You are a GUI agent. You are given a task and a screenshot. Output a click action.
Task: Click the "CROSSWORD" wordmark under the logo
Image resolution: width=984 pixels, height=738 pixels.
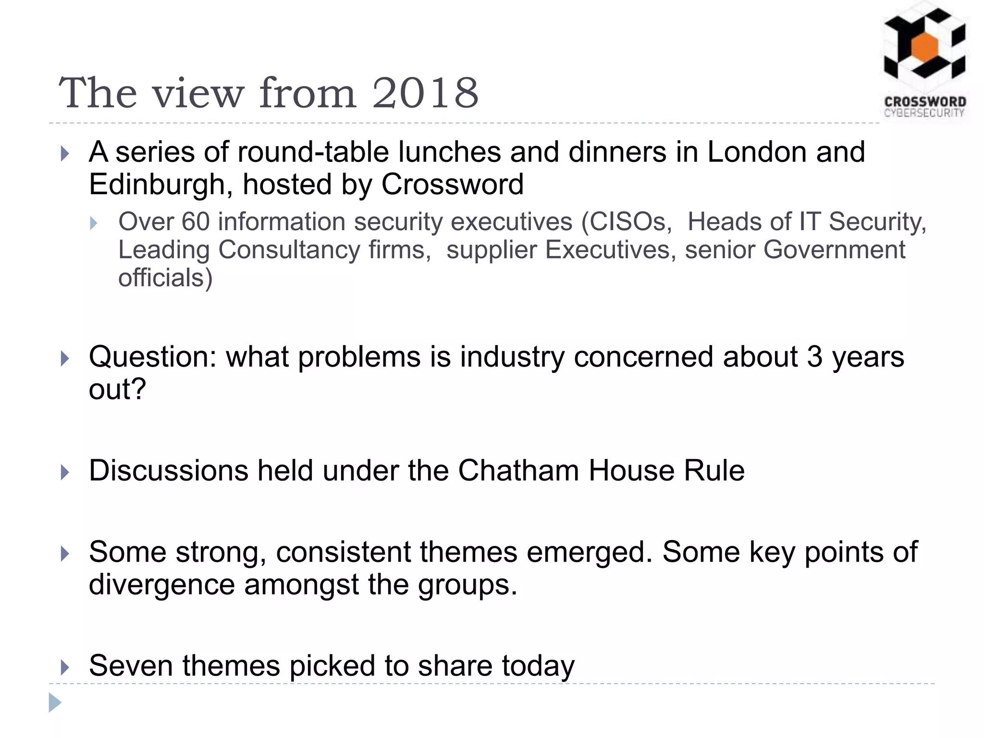pyautogui.click(x=925, y=102)
